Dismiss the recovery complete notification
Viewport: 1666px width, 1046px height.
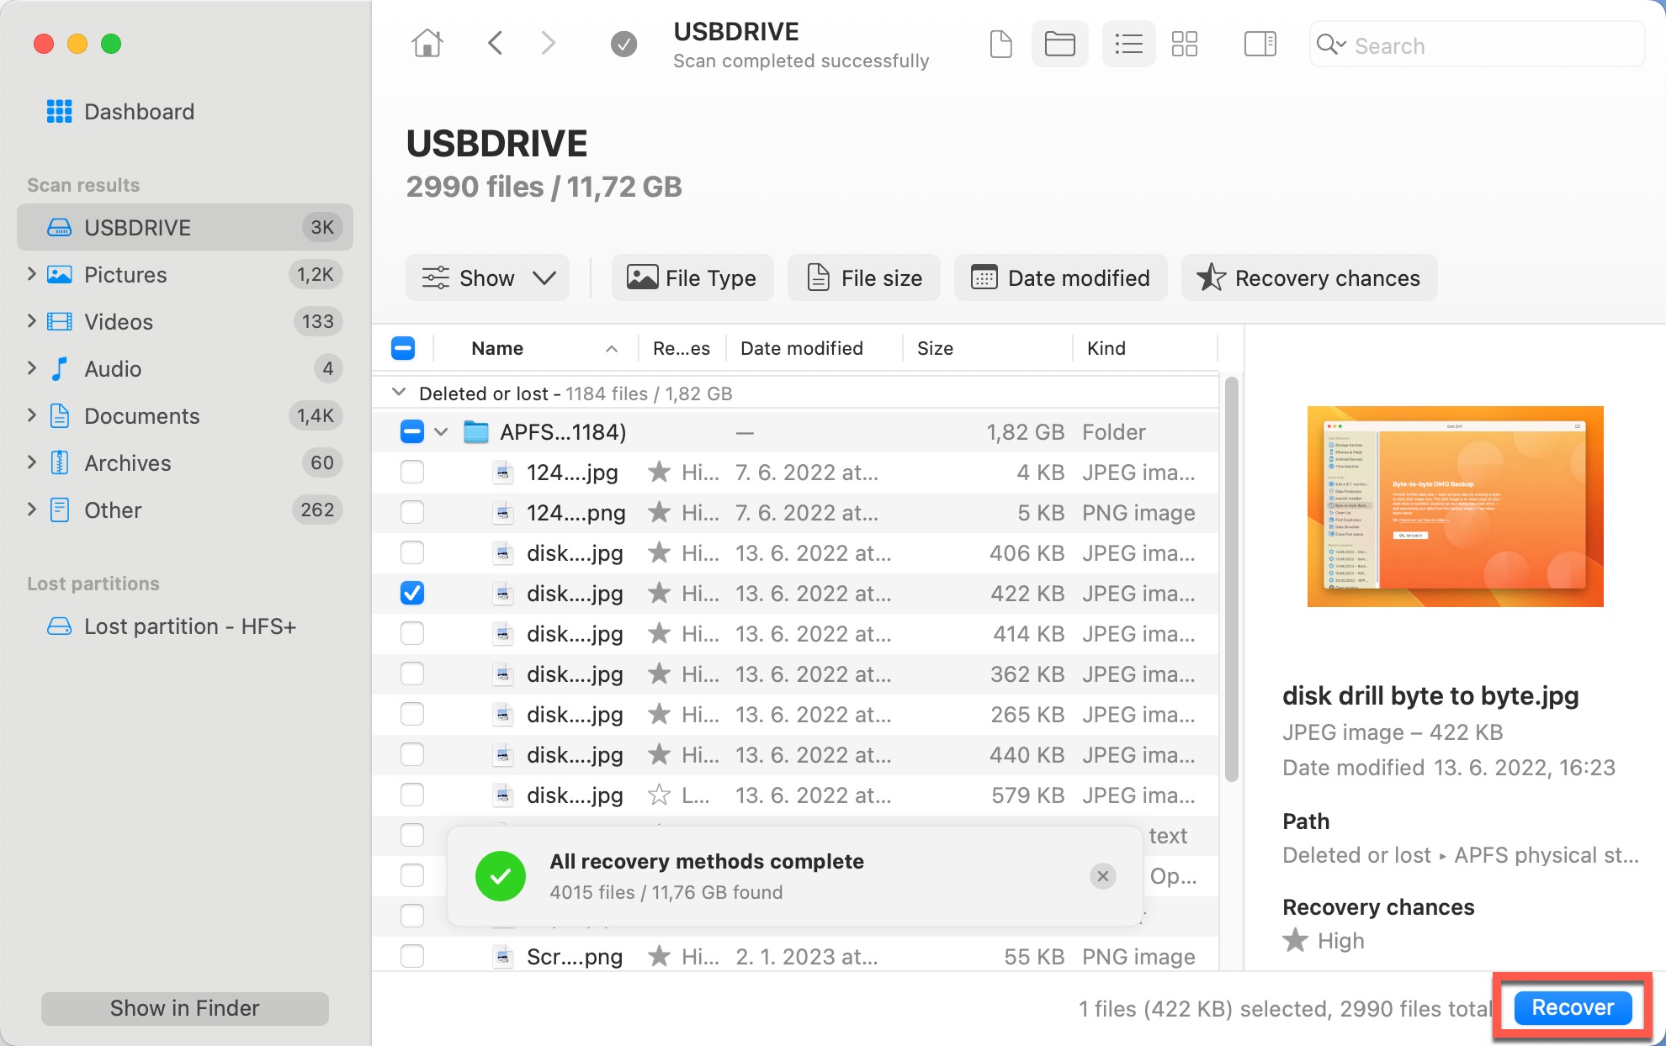pyautogui.click(x=1102, y=876)
